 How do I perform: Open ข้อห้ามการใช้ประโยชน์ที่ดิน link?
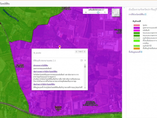point(44,84)
